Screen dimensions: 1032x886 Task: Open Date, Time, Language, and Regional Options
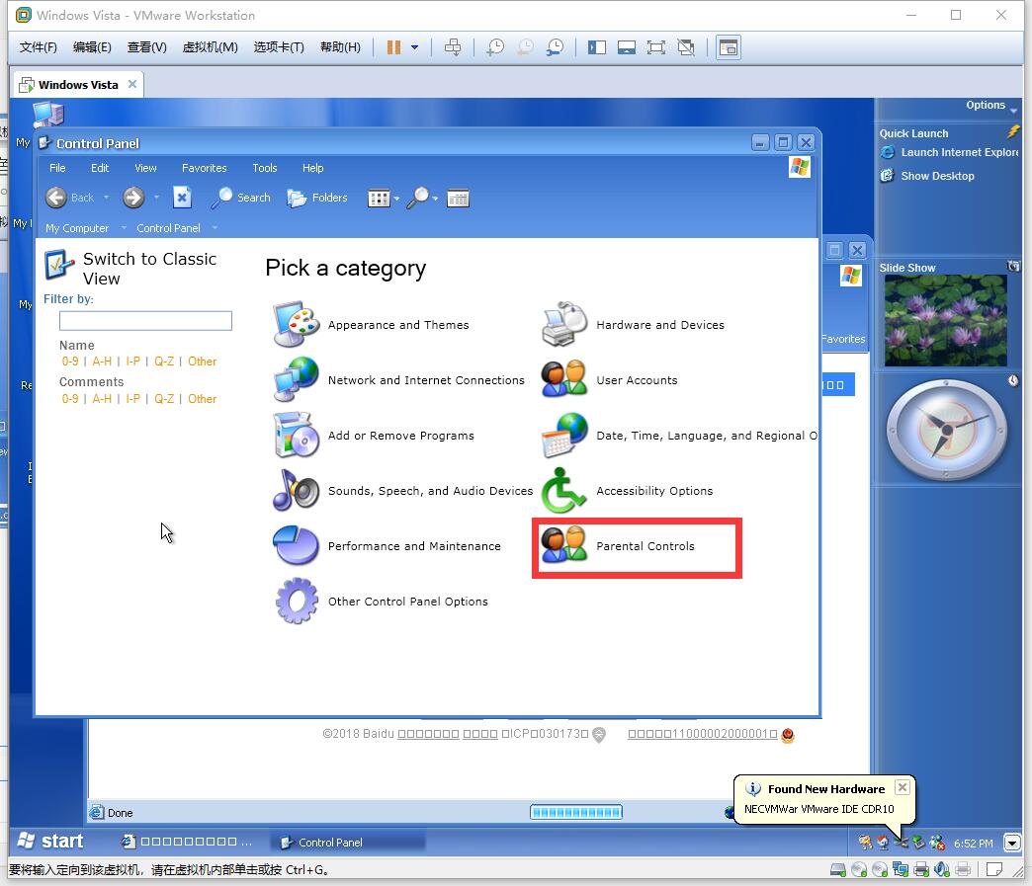coord(679,435)
